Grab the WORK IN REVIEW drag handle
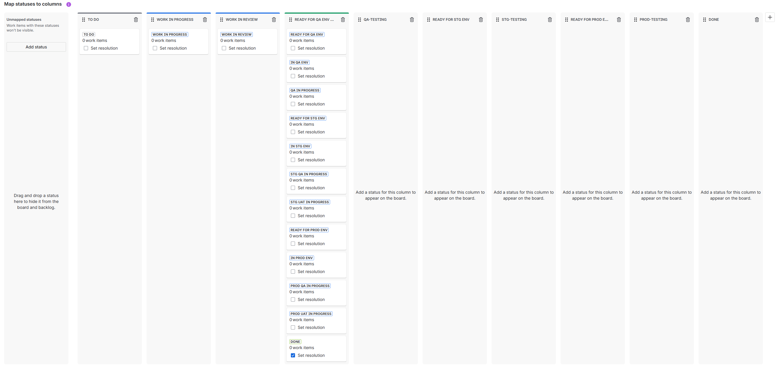Image resolution: width=781 pixels, height=369 pixels. point(222,20)
